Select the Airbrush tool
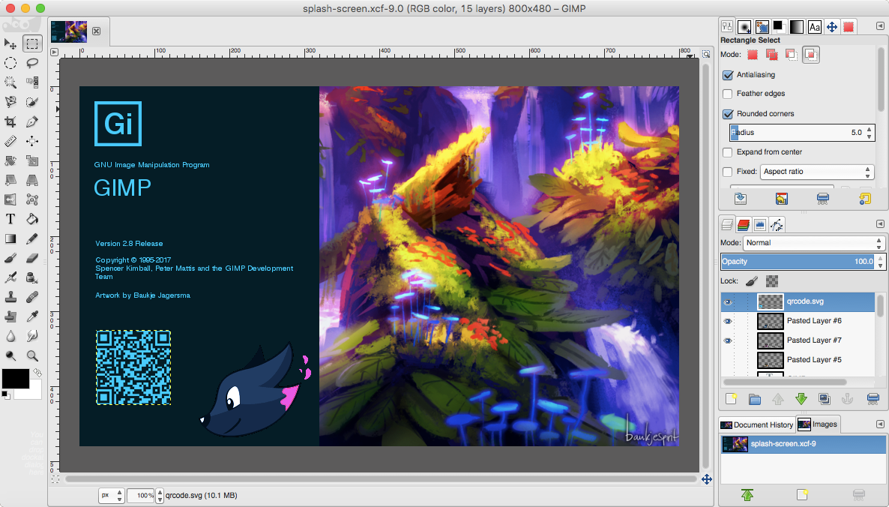The height and width of the screenshot is (507, 889). click(10, 278)
